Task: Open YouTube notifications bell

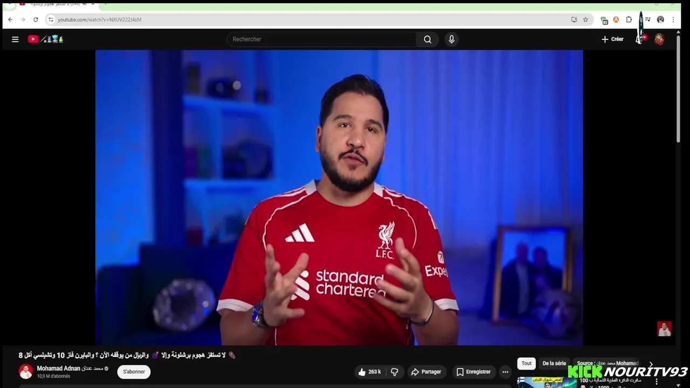Action: click(x=640, y=39)
